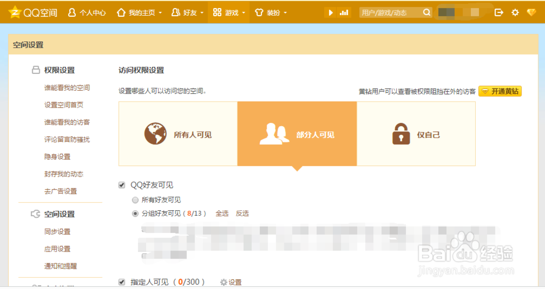Image resolution: width=545 pixels, height=289 pixels.
Task: Click the globe icon for 所有人可见
Action: tap(155, 134)
